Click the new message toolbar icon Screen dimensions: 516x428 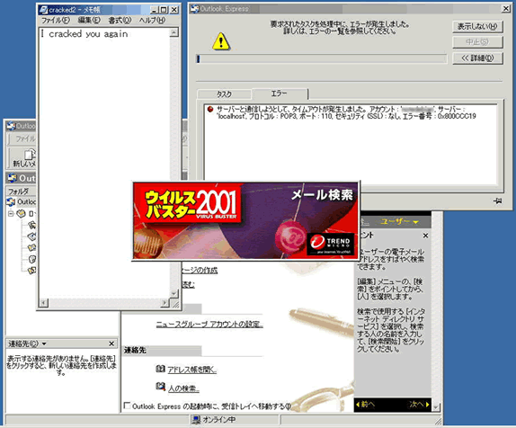30,155
